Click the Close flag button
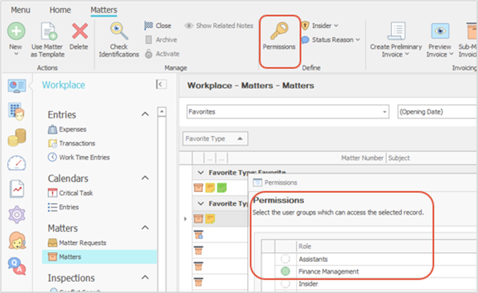478x293 pixels. click(x=157, y=26)
